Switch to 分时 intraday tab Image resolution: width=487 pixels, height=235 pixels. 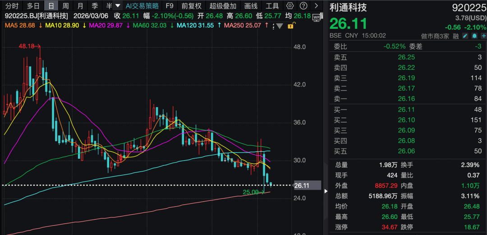[12, 6]
